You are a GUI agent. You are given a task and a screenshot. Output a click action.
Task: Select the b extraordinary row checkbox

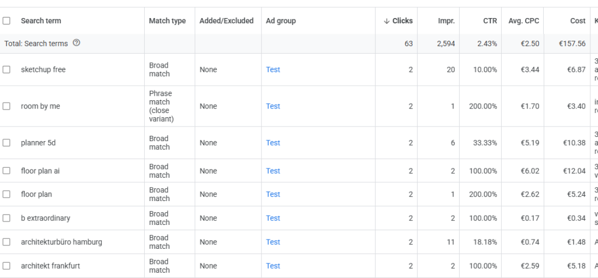point(6,218)
